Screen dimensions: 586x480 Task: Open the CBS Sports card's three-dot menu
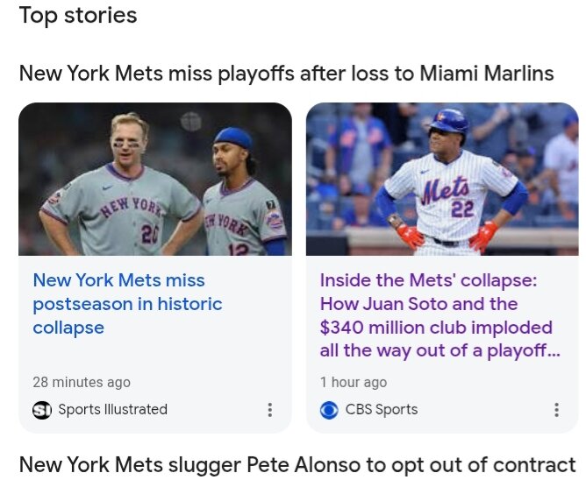(556, 409)
